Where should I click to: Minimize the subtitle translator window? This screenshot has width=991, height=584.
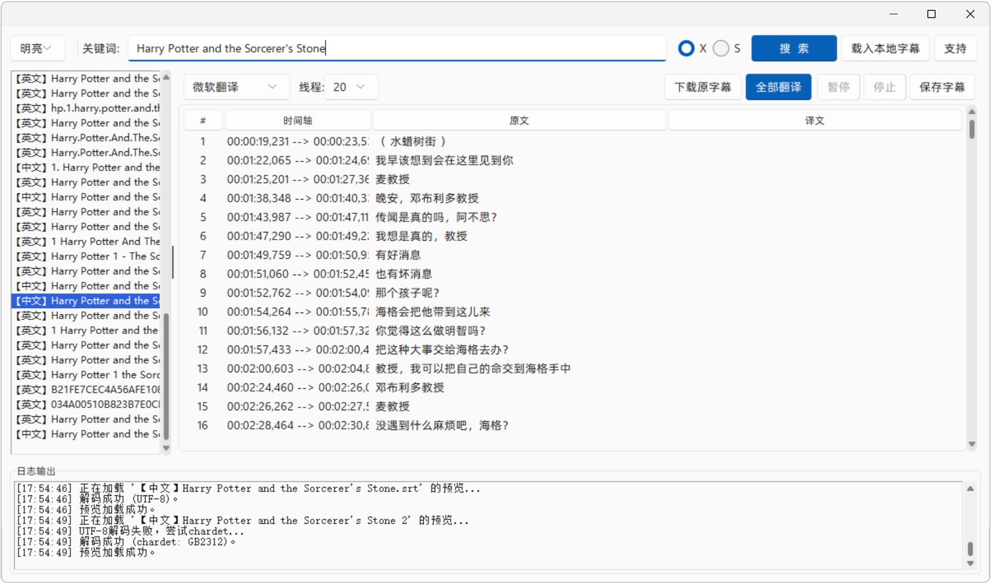tap(893, 14)
